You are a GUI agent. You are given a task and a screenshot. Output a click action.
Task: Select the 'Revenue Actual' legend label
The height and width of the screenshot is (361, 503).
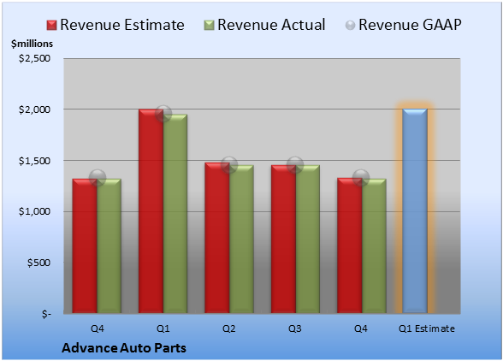(x=271, y=25)
